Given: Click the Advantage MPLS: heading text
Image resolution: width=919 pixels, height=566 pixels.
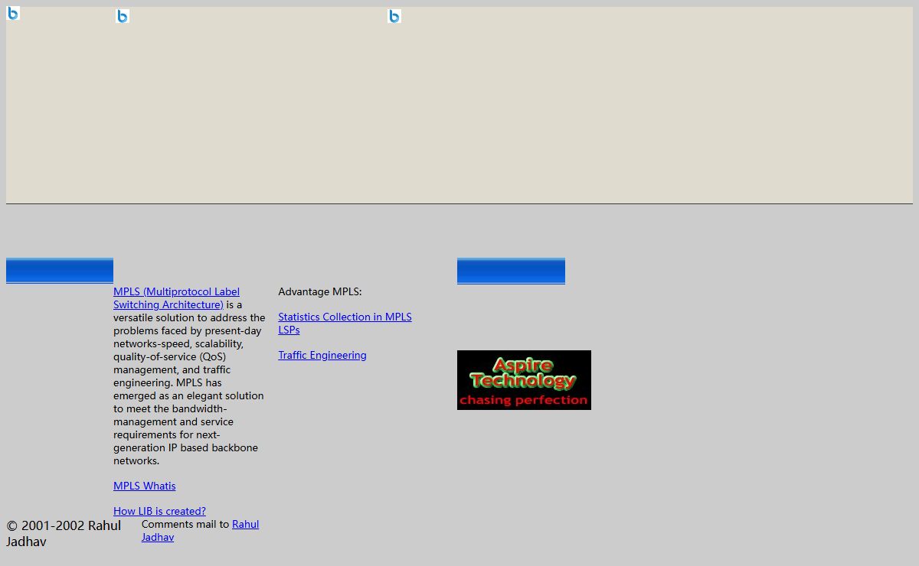Looking at the screenshot, I should (320, 291).
